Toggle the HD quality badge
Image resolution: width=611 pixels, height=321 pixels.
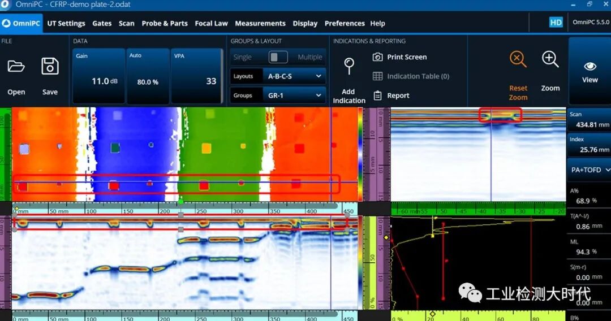click(556, 22)
